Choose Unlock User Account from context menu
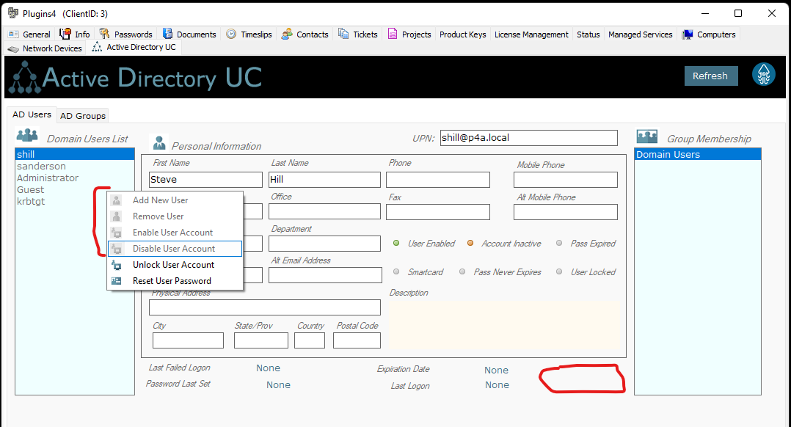This screenshot has width=791, height=427. point(173,265)
